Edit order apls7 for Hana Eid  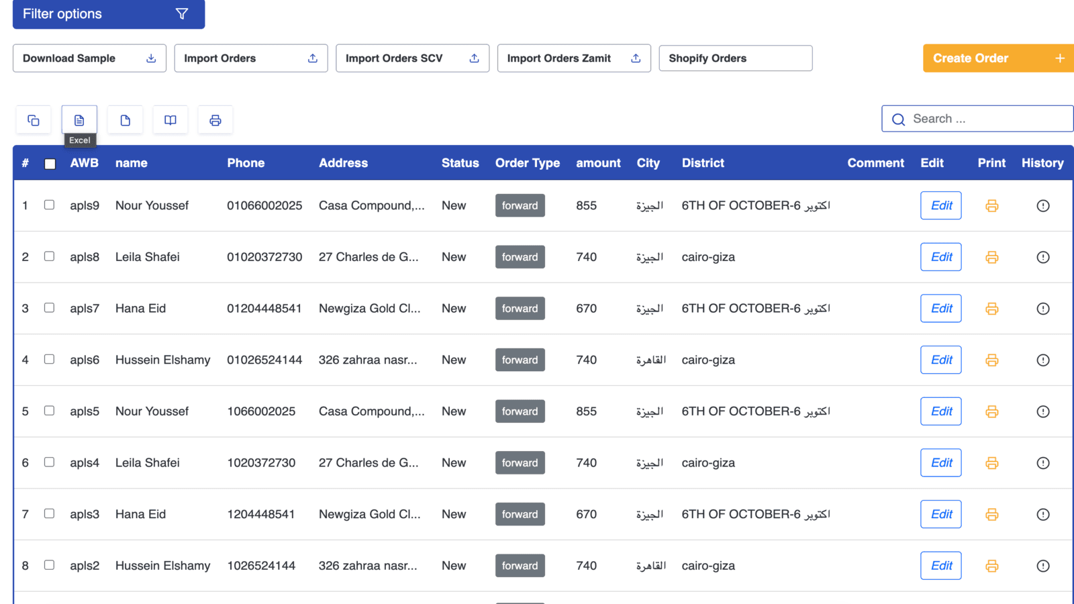(940, 309)
